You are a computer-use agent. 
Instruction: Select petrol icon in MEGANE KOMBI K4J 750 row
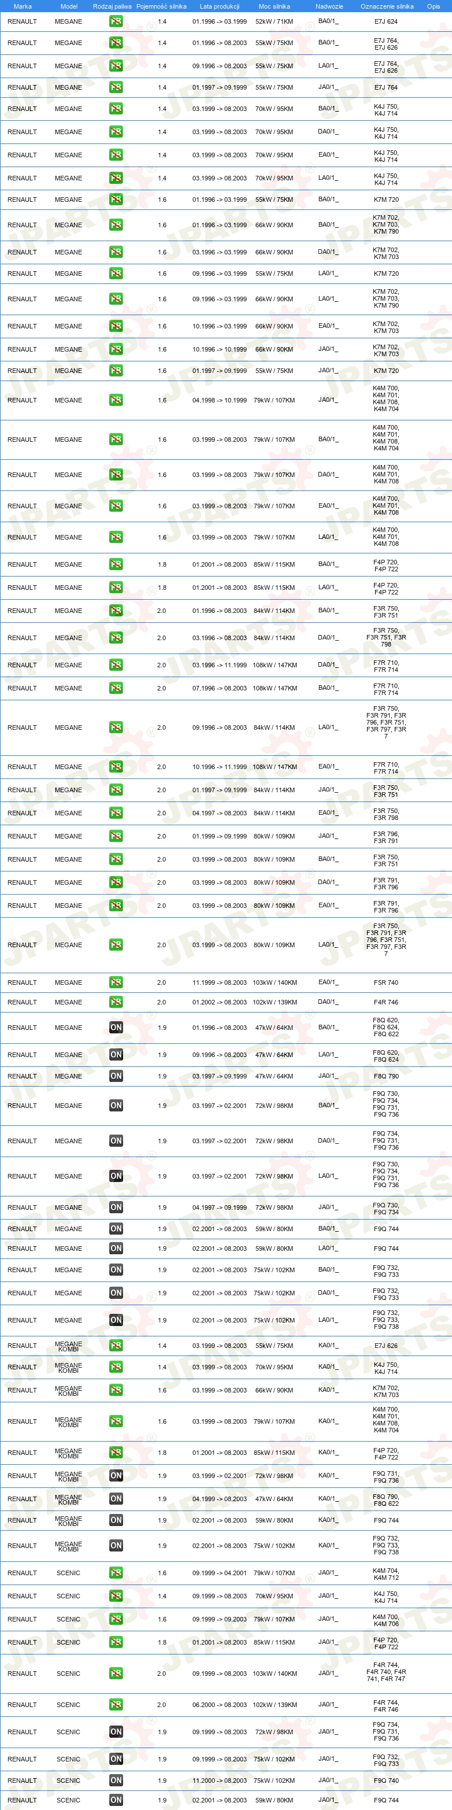click(116, 1366)
